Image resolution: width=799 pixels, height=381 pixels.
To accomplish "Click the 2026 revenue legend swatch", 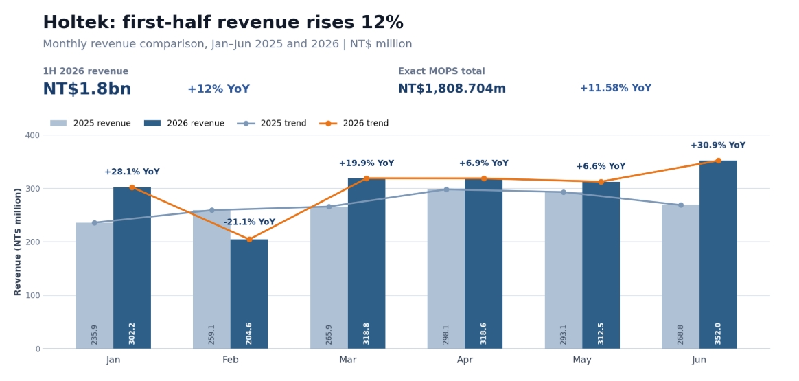I will point(152,124).
